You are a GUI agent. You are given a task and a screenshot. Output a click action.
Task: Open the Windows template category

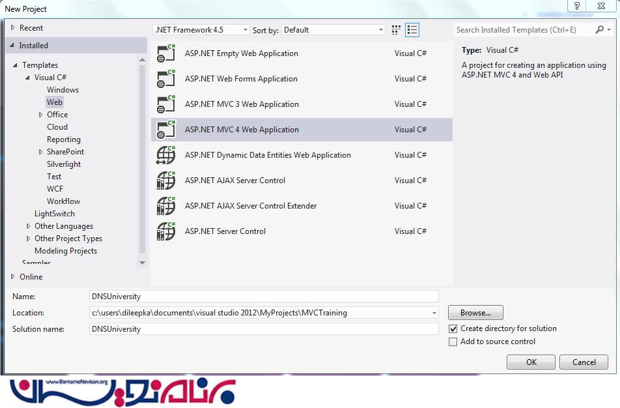(63, 90)
